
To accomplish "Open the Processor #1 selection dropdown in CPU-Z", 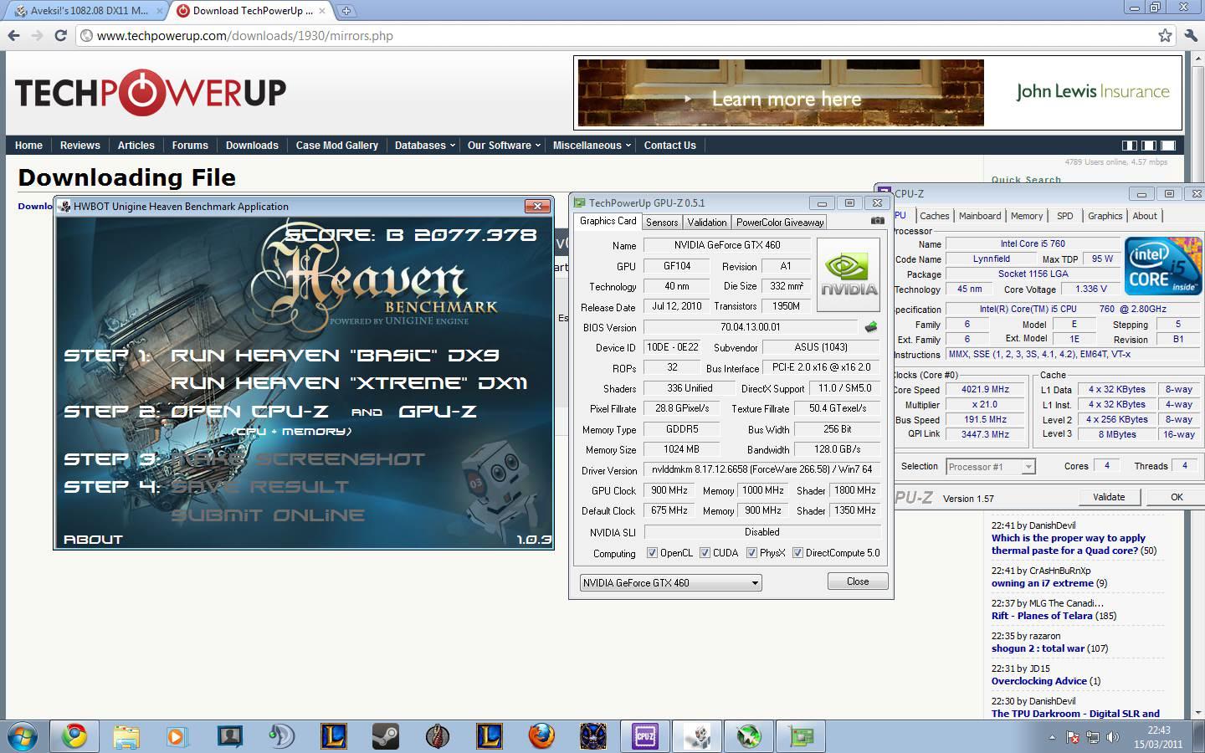I will click(990, 467).
